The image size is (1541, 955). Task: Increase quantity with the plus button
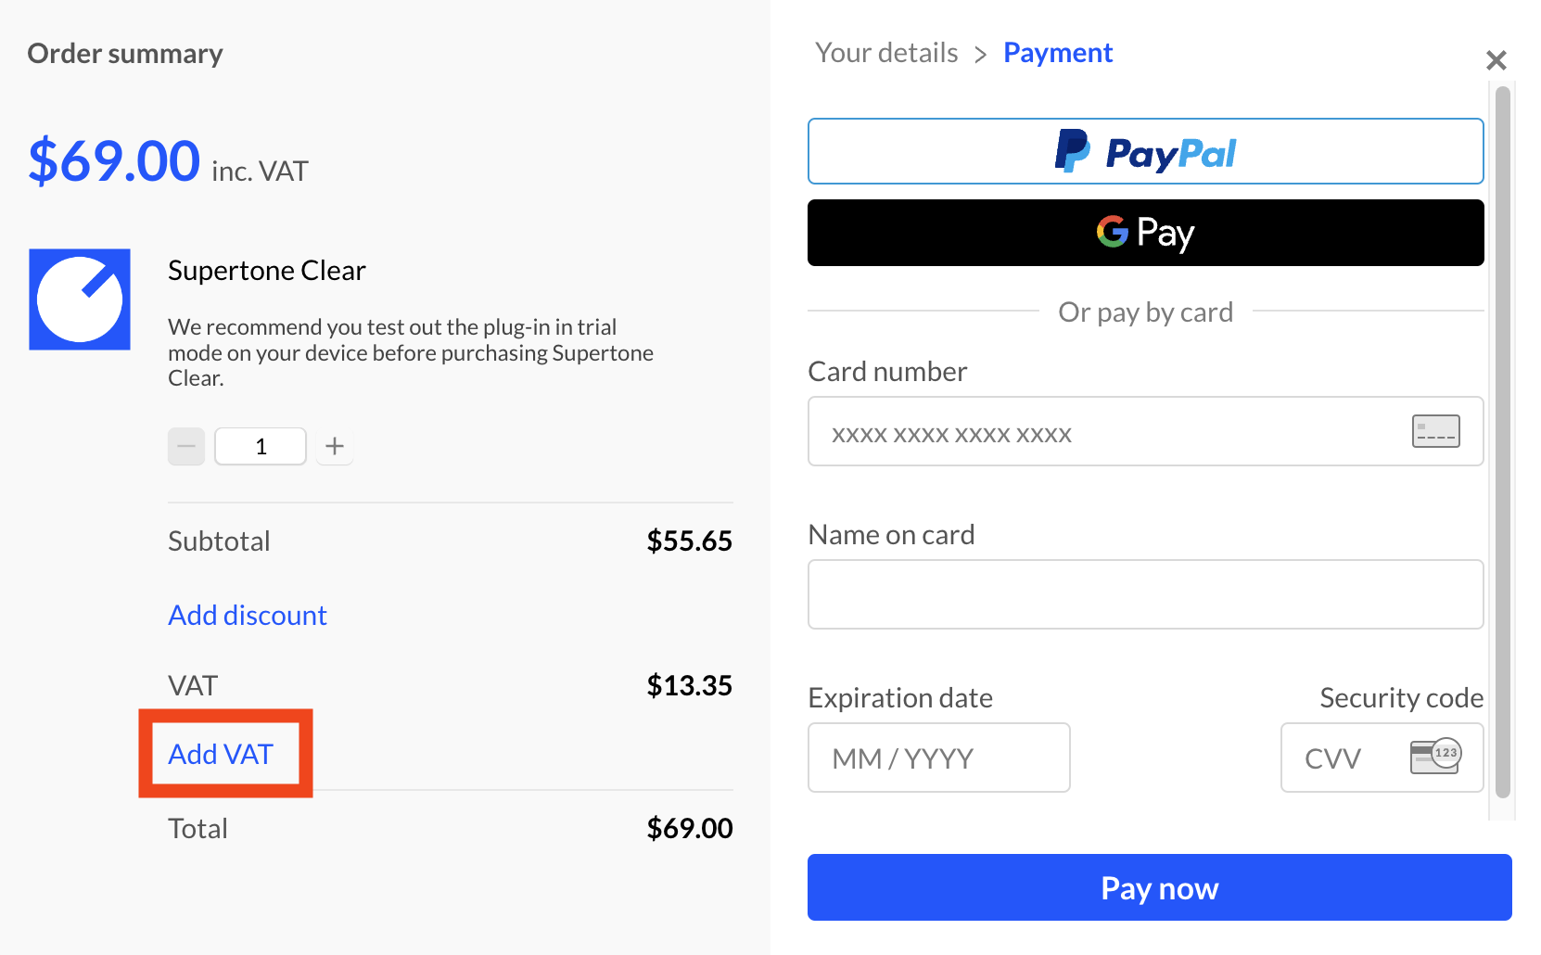[335, 447]
